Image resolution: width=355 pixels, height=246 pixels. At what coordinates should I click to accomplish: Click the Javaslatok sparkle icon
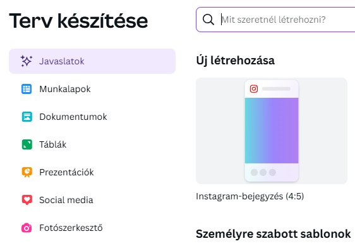[x=27, y=61]
